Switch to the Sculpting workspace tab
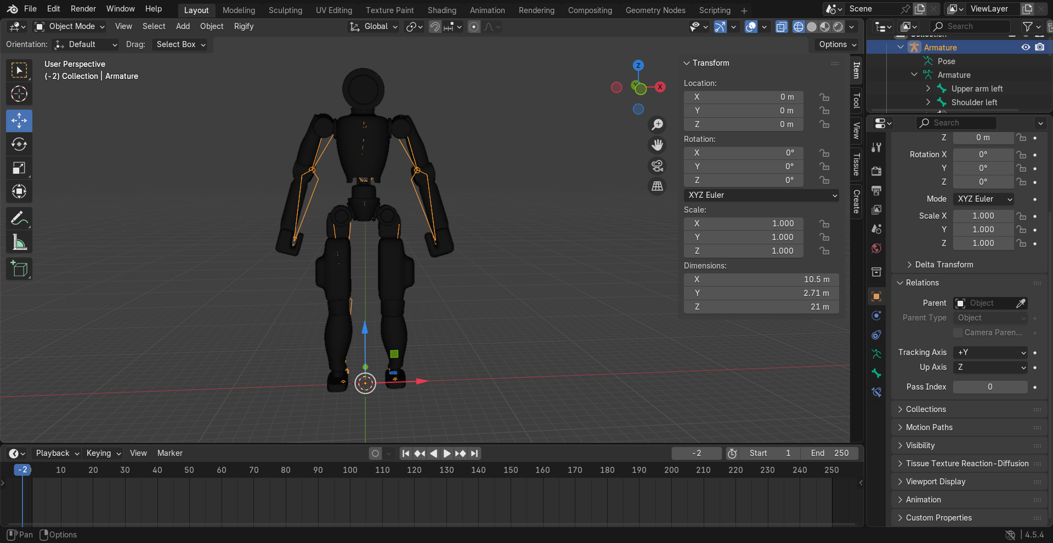The height and width of the screenshot is (543, 1053). 285,10
